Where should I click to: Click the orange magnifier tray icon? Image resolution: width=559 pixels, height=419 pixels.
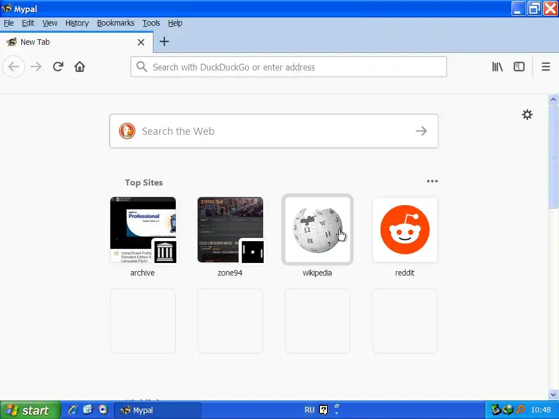[x=520, y=410]
